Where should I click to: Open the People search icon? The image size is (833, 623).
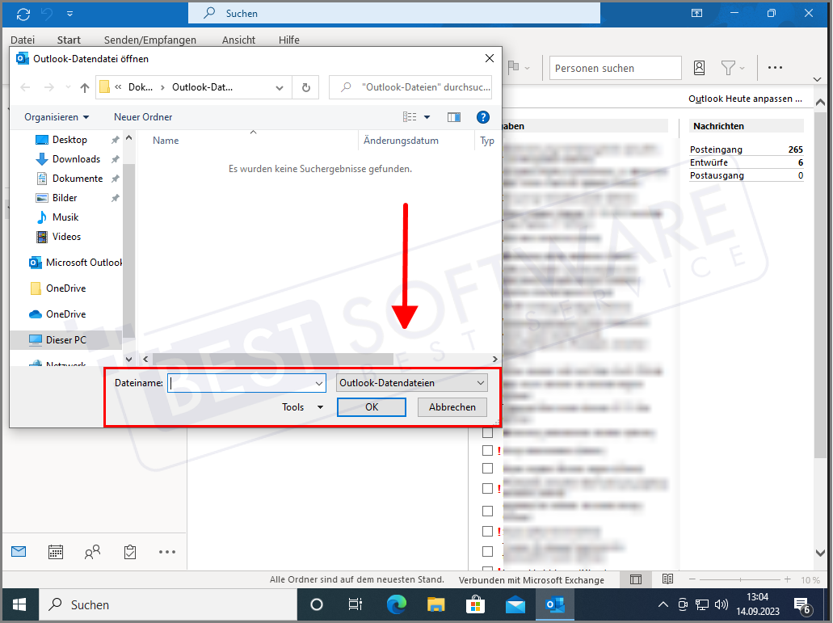[x=699, y=68]
